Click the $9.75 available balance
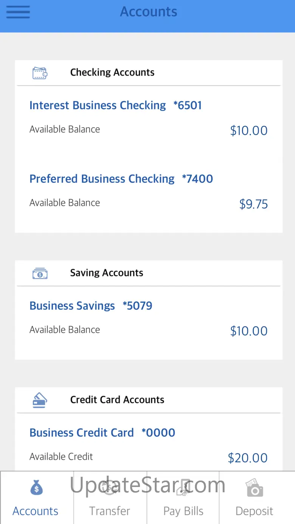 [253, 204]
